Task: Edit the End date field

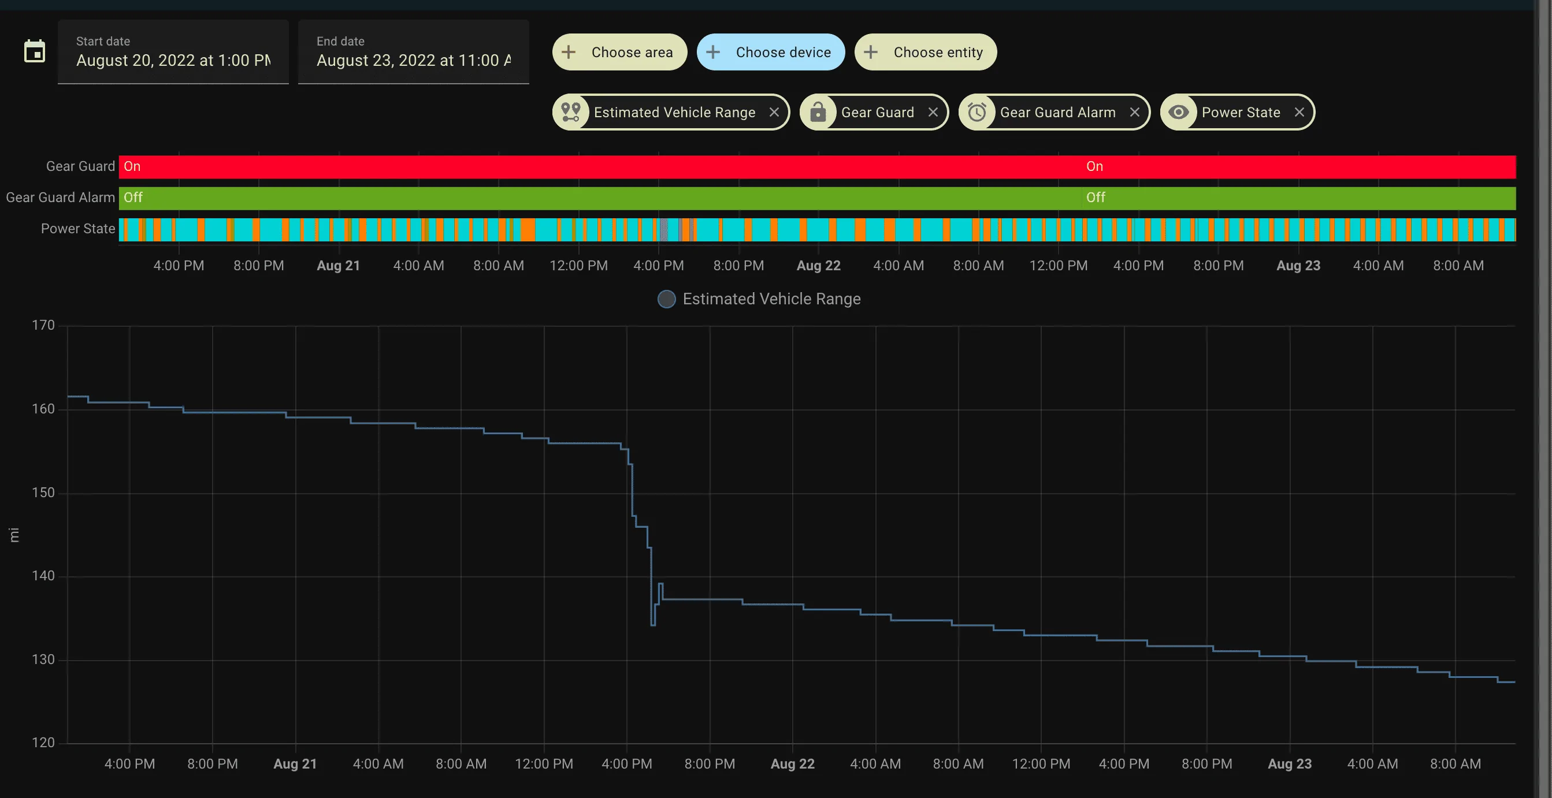Action: [x=413, y=52]
